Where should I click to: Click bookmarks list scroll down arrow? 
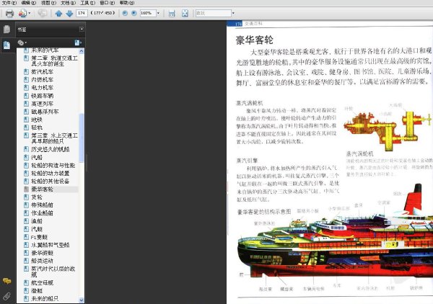click(81, 300)
